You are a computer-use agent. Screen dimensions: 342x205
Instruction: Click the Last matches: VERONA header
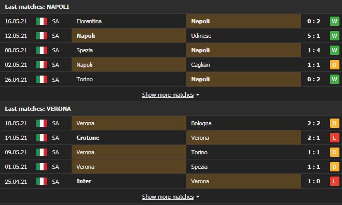tap(38, 109)
